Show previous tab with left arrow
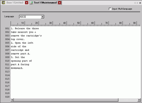Image resolution: width=142 pixels, height=103 pixels. [x=135, y=3]
